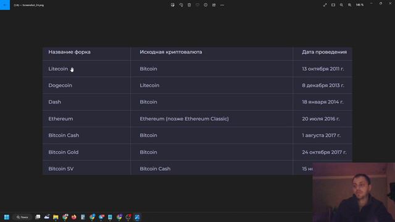Open the Photos app icon on the taskbar
The height and width of the screenshot is (222, 395).
pos(137,217)
